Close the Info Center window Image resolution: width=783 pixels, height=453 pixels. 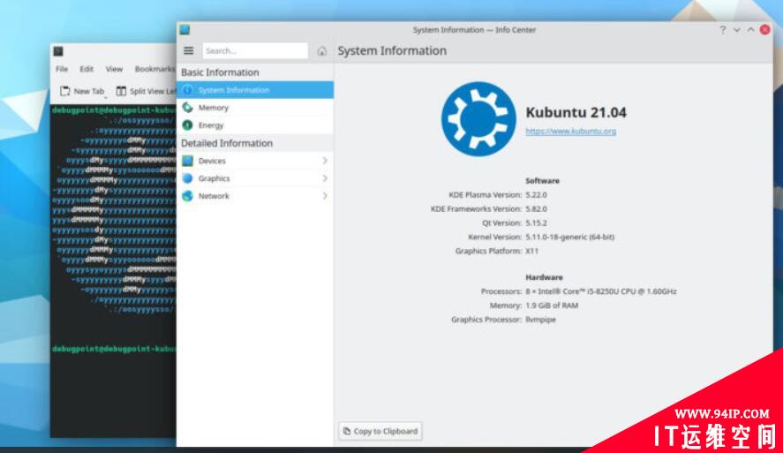764,30
